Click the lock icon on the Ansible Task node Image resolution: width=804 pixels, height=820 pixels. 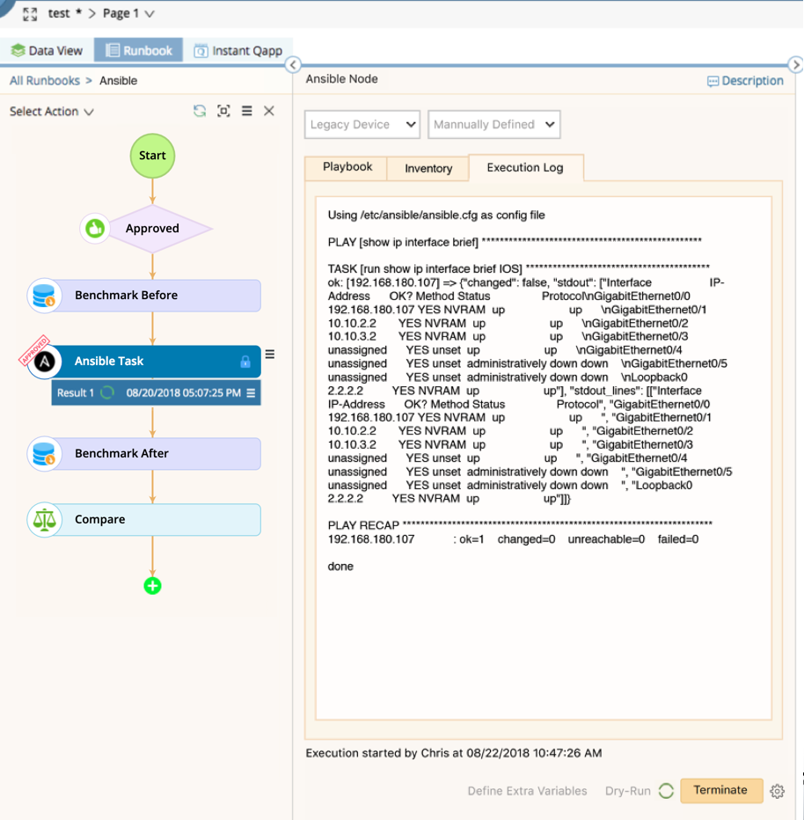[x=245, y=361]
